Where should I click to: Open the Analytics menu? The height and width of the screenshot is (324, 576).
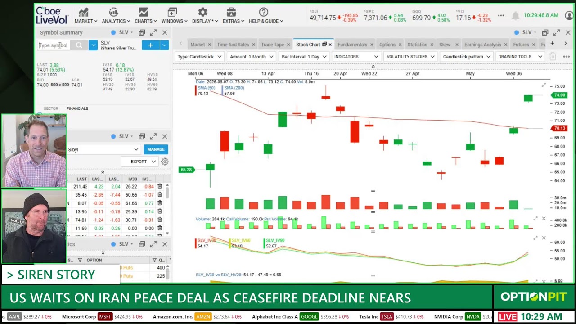coord(116,16)
